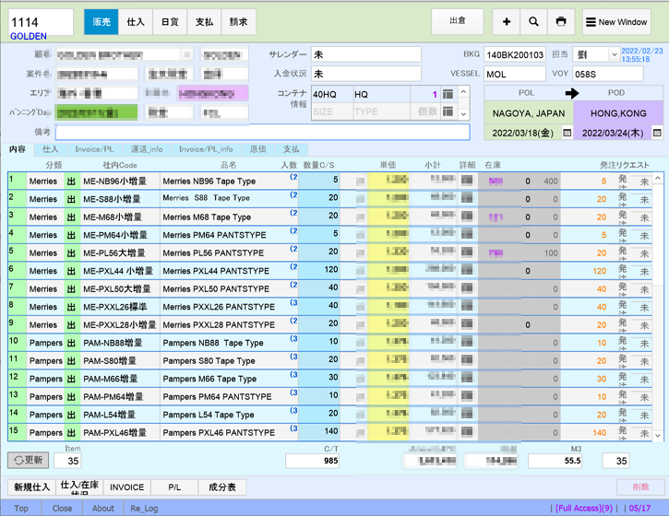The image size is (669, 516).
Task: Click the BKG number input field
Action: pos(515,54)
